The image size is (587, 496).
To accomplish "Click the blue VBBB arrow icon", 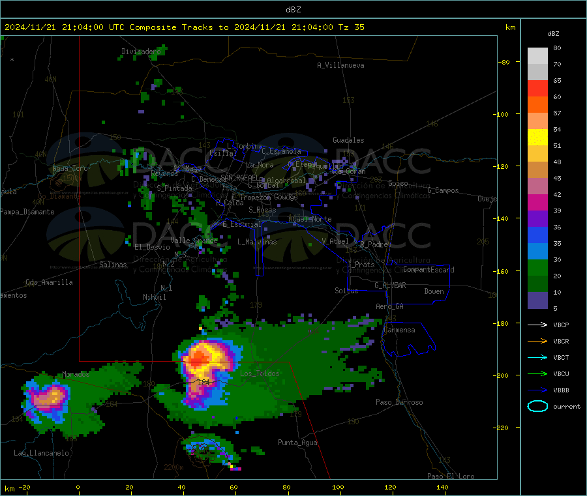I will tap(537, 390).
